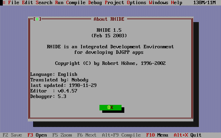Click the Translated by: Nobody line
This screenshot has width=221, height=138.
coord(59,80)
